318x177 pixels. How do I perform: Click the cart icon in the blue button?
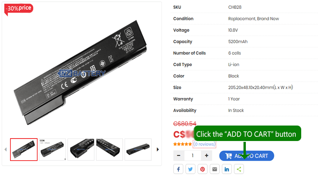pos(229,156)
